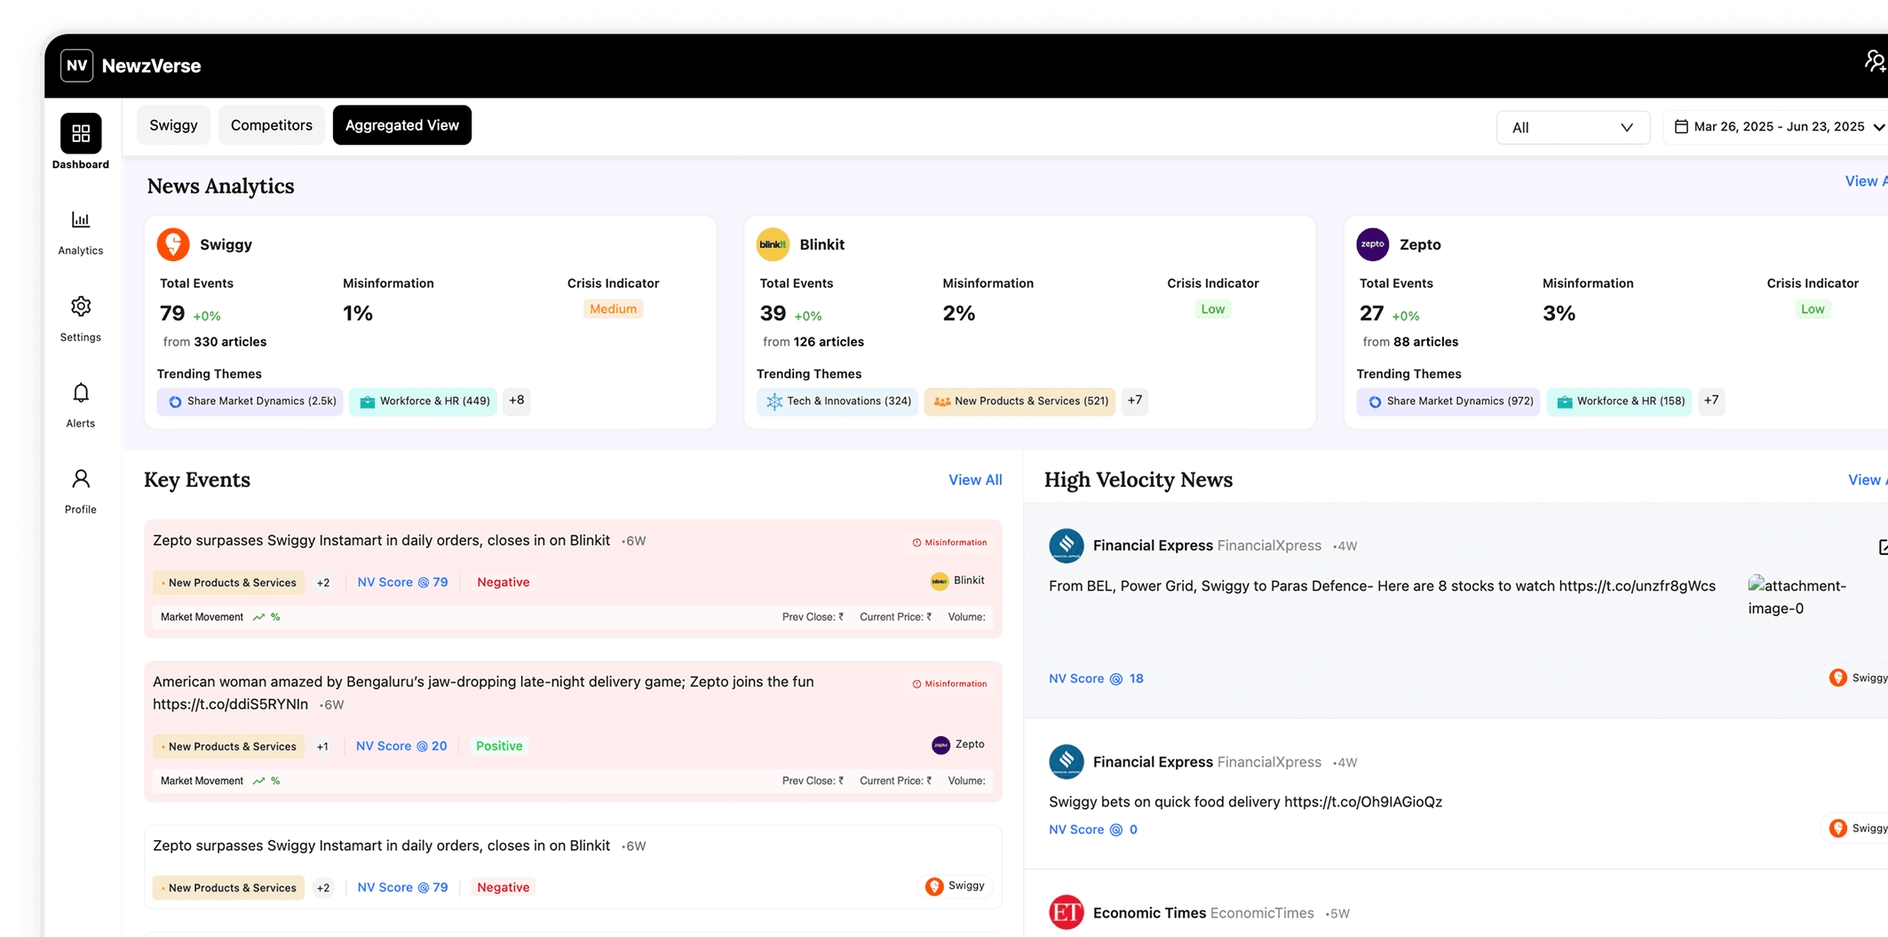Click the Swiggy tag on third key event

[x=955, y=886]
